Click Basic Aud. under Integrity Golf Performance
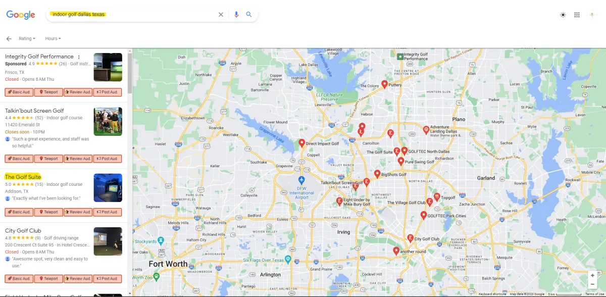 (19, 92)
